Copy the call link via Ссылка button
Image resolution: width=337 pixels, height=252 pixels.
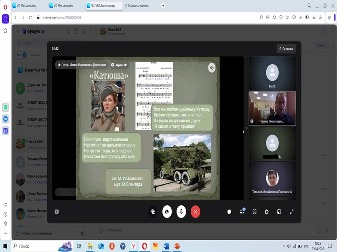pyautogui.click(x=286, y=49)
